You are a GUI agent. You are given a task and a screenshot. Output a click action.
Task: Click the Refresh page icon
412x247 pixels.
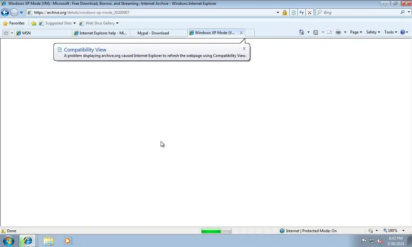coord(302,13)
